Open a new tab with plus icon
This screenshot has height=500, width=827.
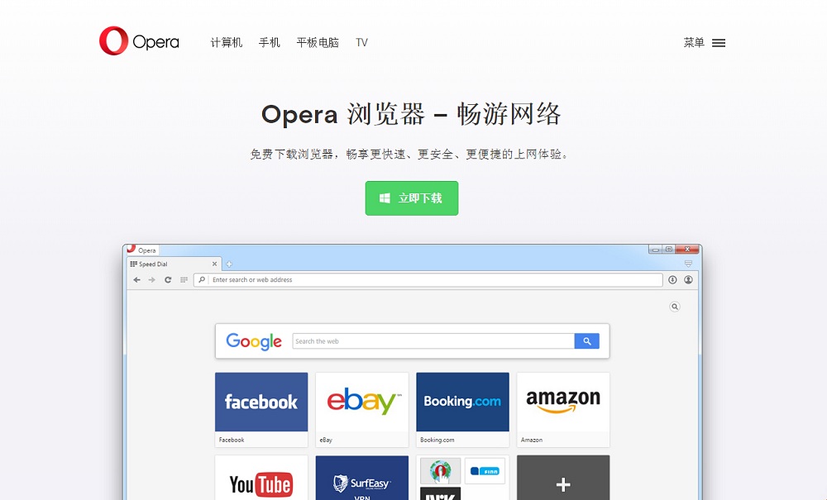point(229,264)
